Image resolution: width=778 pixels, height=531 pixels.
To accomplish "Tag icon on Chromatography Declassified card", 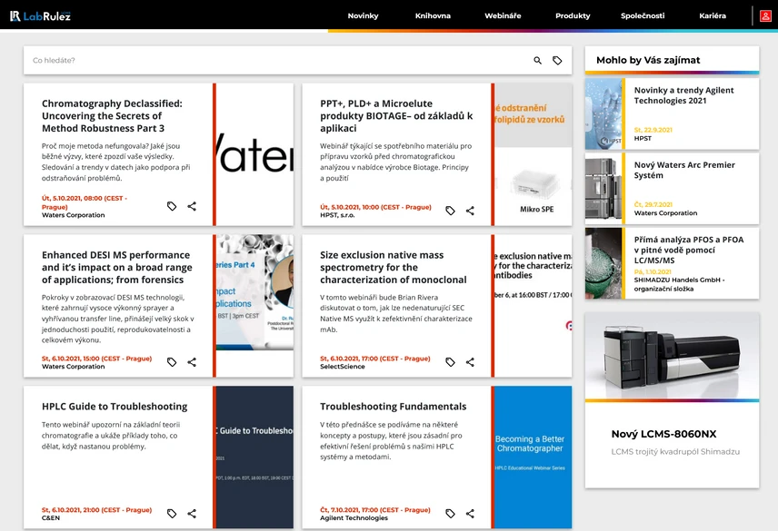I will tap(172, 206).
